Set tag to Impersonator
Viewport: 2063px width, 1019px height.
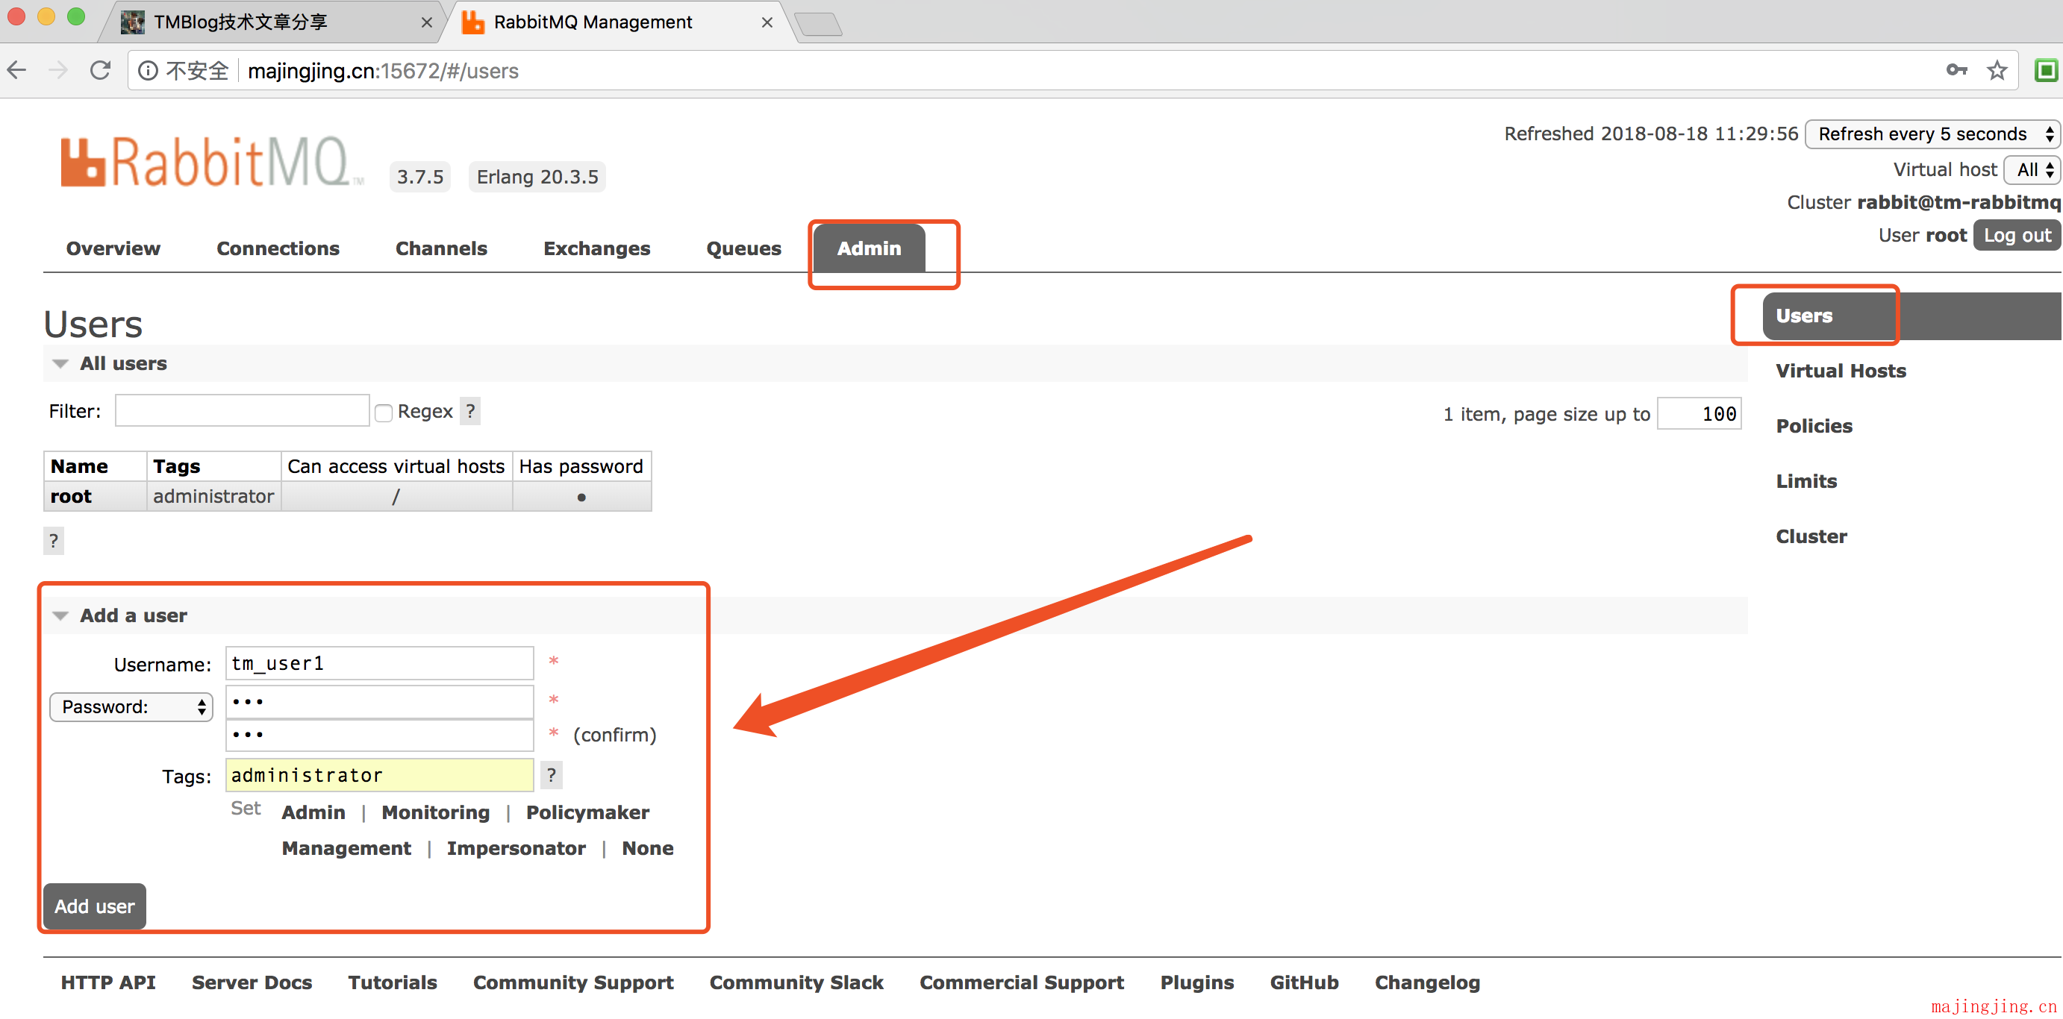516,848
